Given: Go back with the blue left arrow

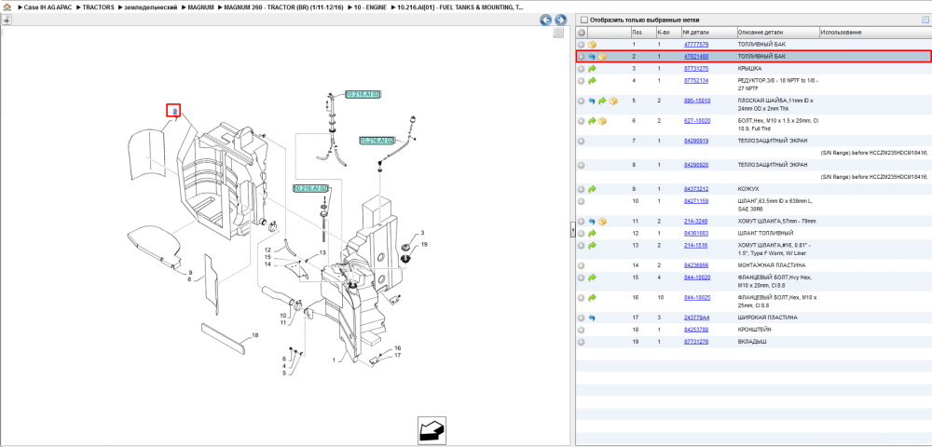Looking at the screenshot, I should click(x=545, y=20).
